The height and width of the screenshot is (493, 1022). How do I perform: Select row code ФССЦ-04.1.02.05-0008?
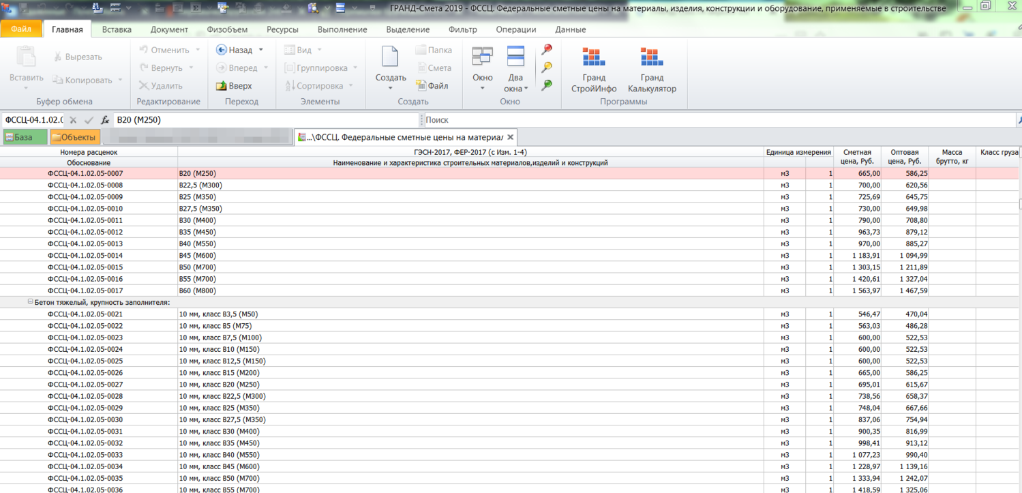85,185
